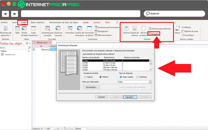Open Número uno table in navigation pane
The width and height of the screenshot is (208, 130).
[x=10, y=54]
